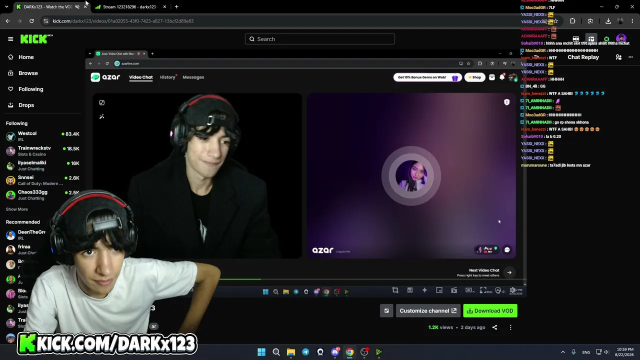Click the Kick search field
Image resolution: width=640 pixels, height=360 pixels.
pyautogui.click(x=320, y=39)
